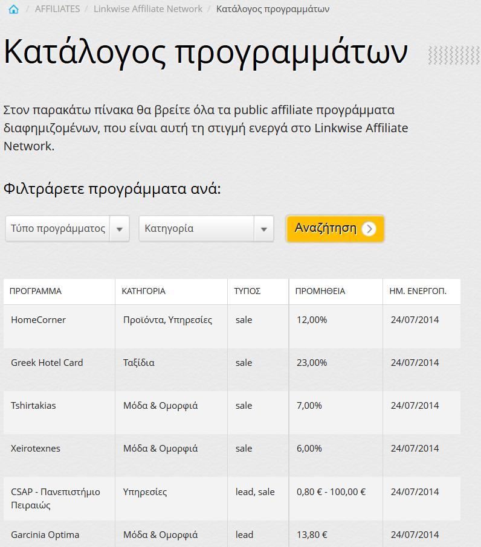Go to the home page icon

14,9
